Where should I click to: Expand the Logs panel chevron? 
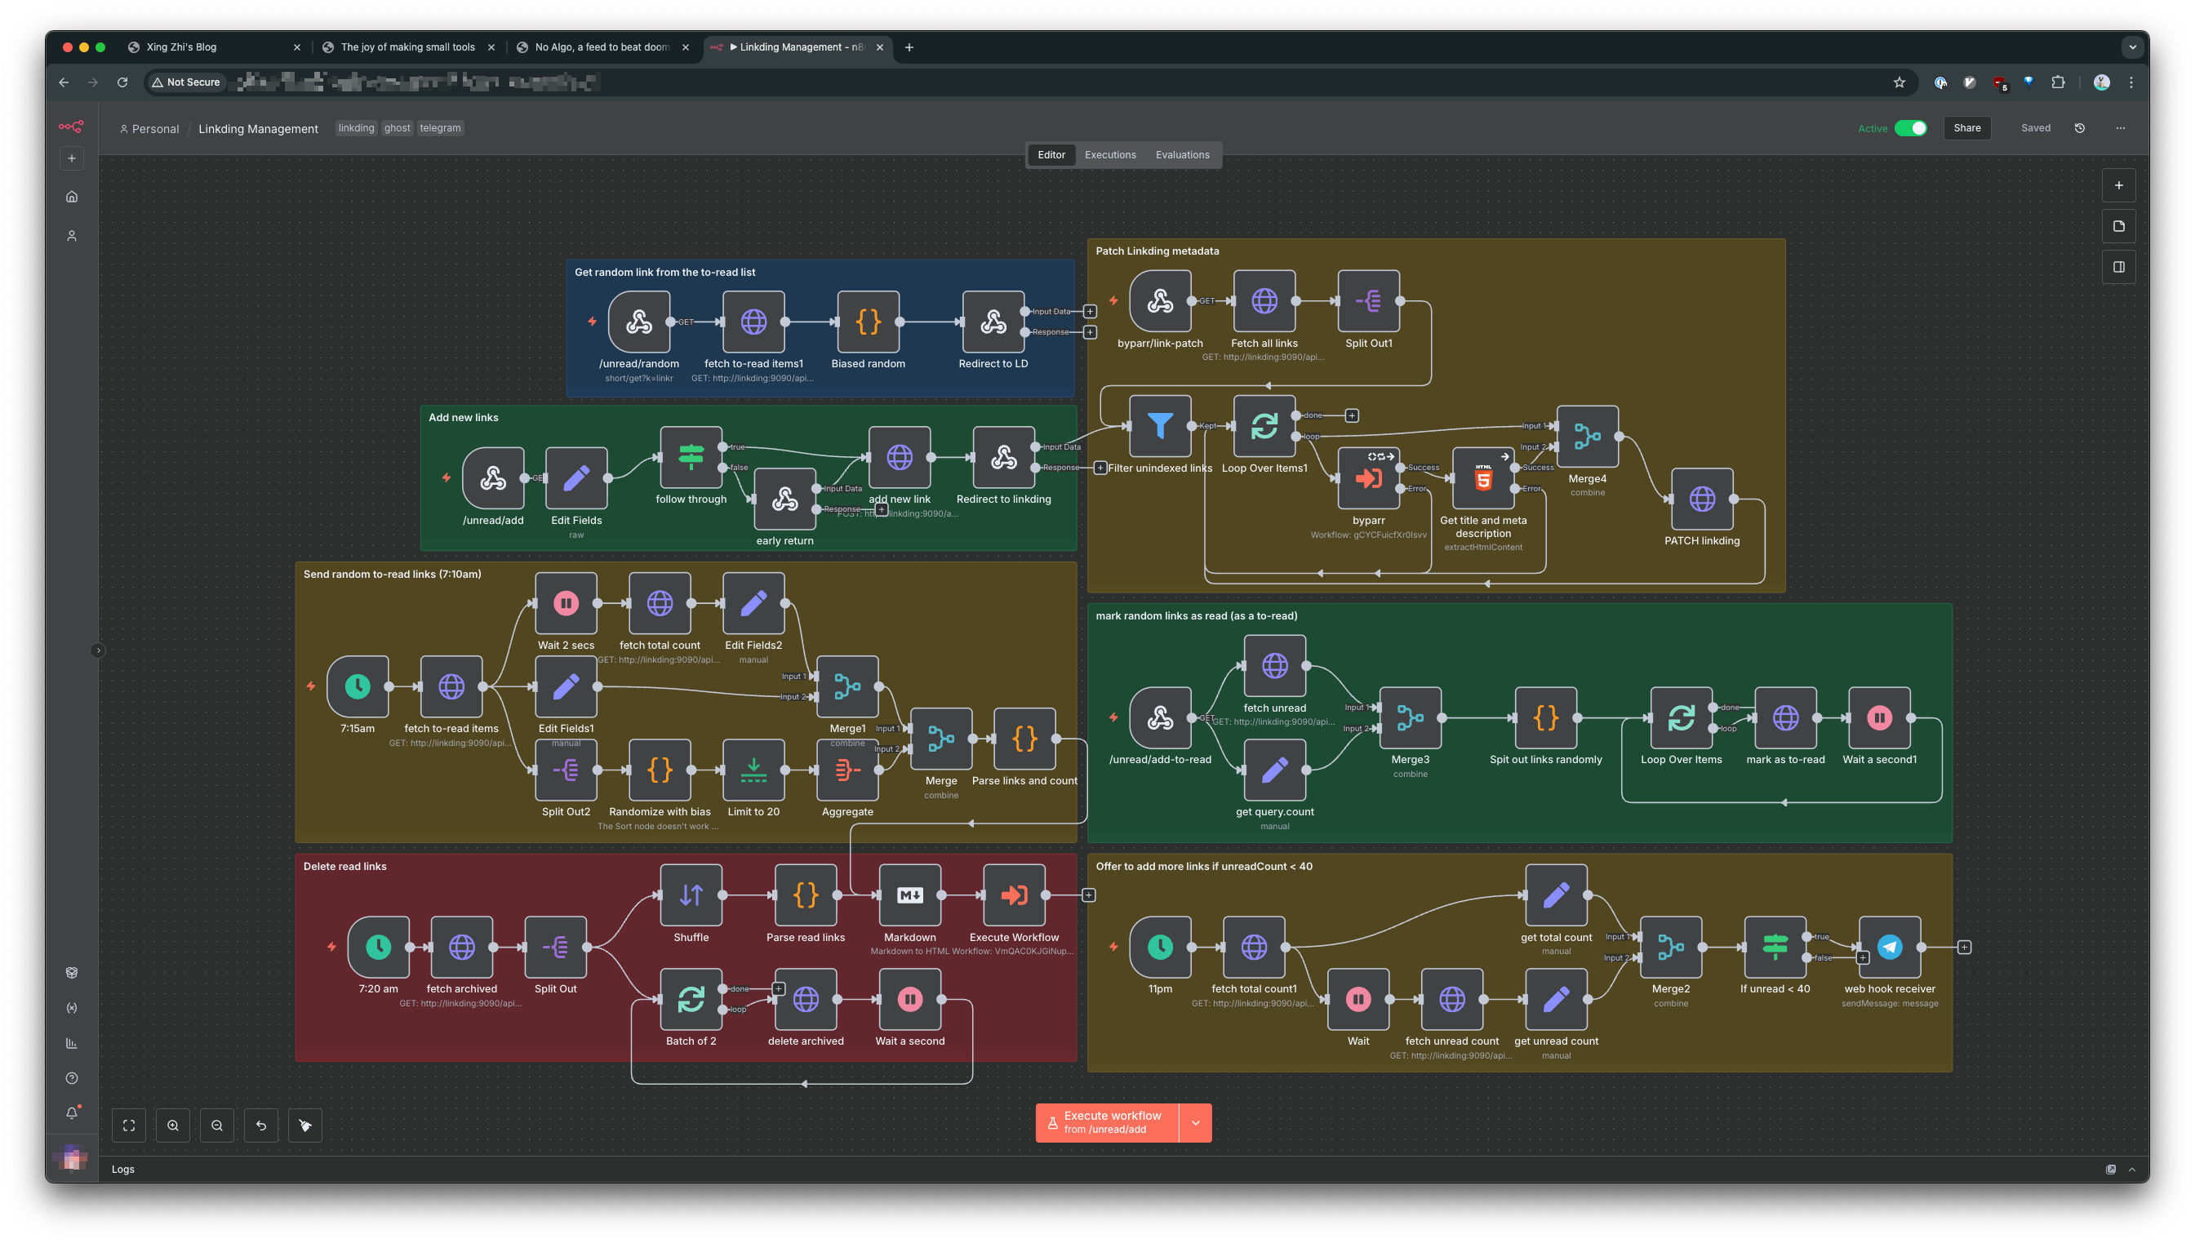(x=2132, y=1170)
